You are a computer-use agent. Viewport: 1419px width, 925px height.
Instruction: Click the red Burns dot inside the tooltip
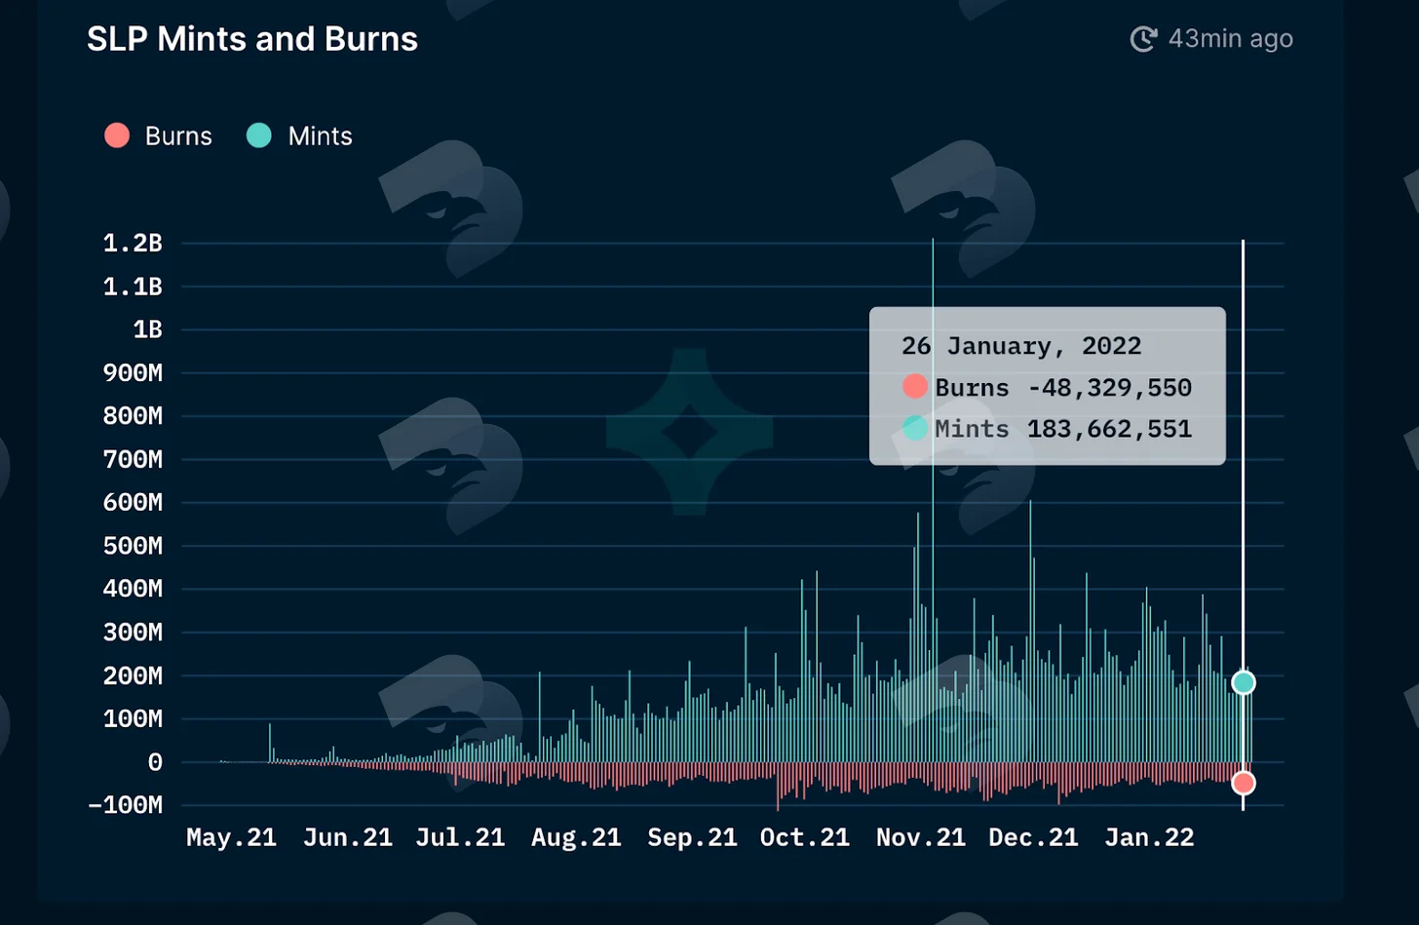(915, 387)
